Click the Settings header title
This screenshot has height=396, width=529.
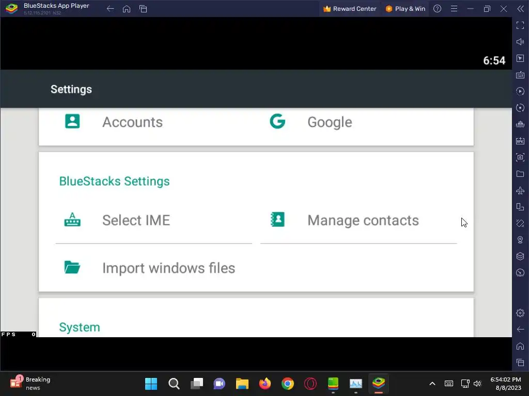[71, 89]
